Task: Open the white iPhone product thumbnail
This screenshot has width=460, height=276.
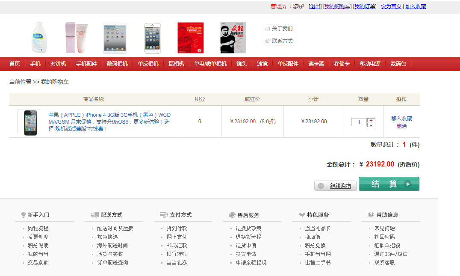Action: pos(152,38)
